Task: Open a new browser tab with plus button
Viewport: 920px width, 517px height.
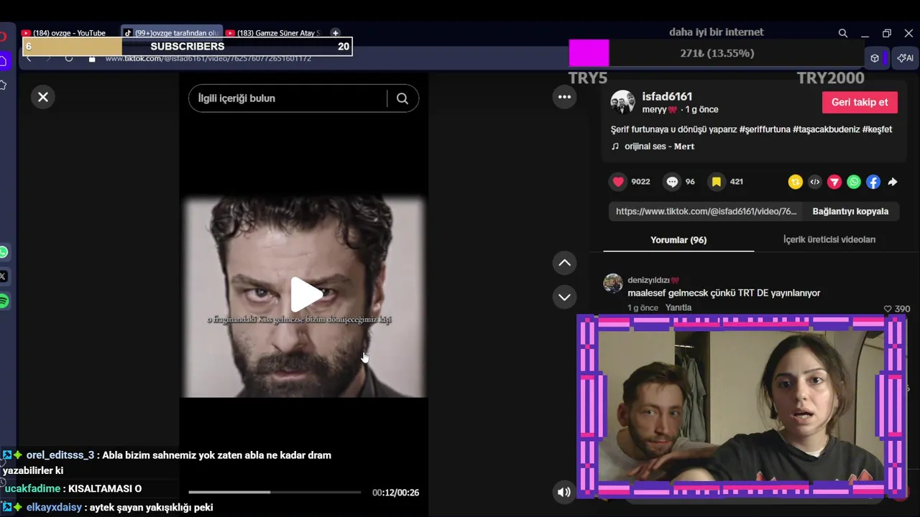Action: (335, 33)
